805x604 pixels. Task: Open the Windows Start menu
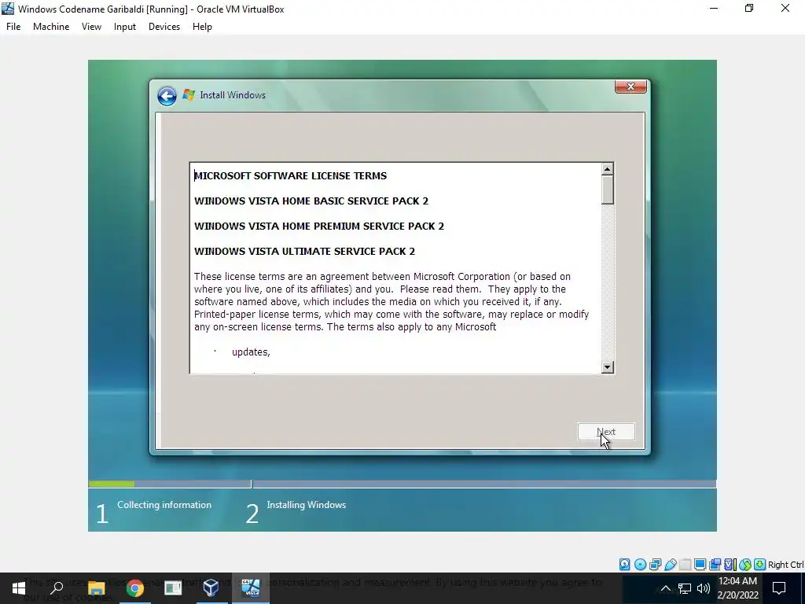(x=19, y=588)
